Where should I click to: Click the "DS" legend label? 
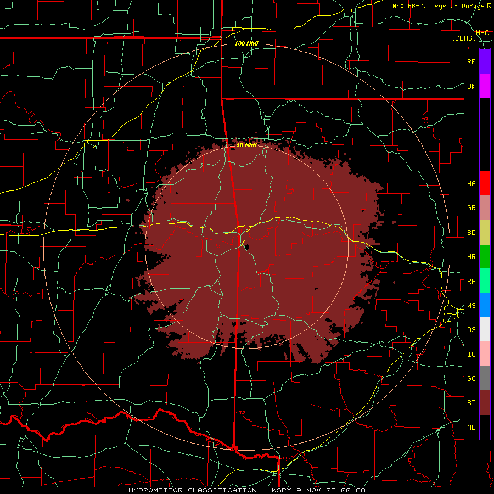coord(471,330)
